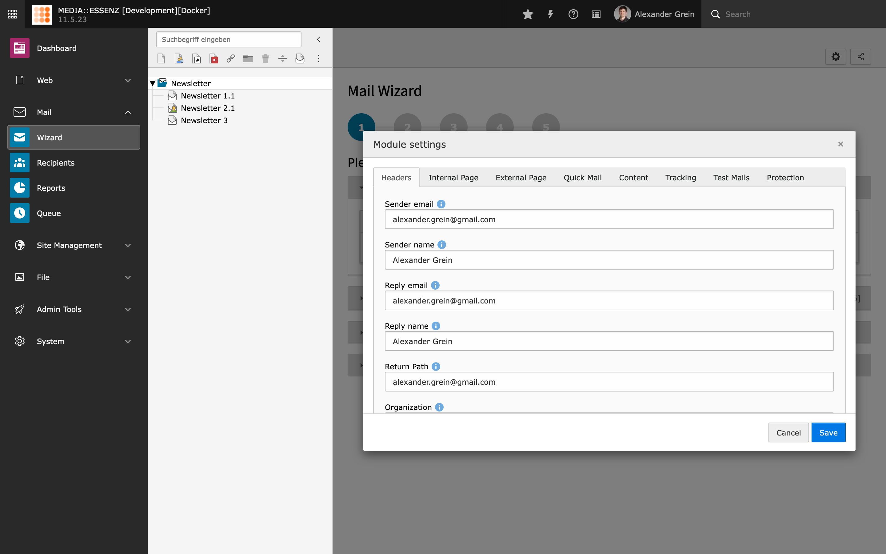Expand the File module group
886x554 pixels.
click(x=74, y=277)
